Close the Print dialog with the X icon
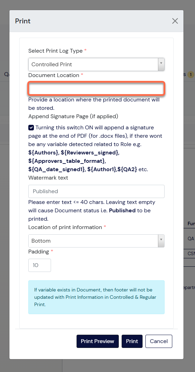Image resolution: width=195 pixels, height=372 pixels. [x=175, y=21]
